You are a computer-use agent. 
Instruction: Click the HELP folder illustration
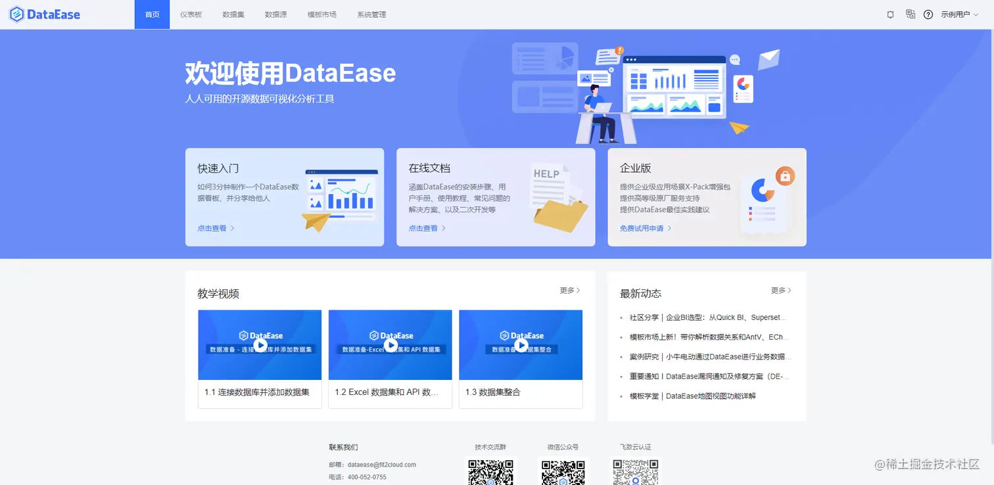pos(559,197)
